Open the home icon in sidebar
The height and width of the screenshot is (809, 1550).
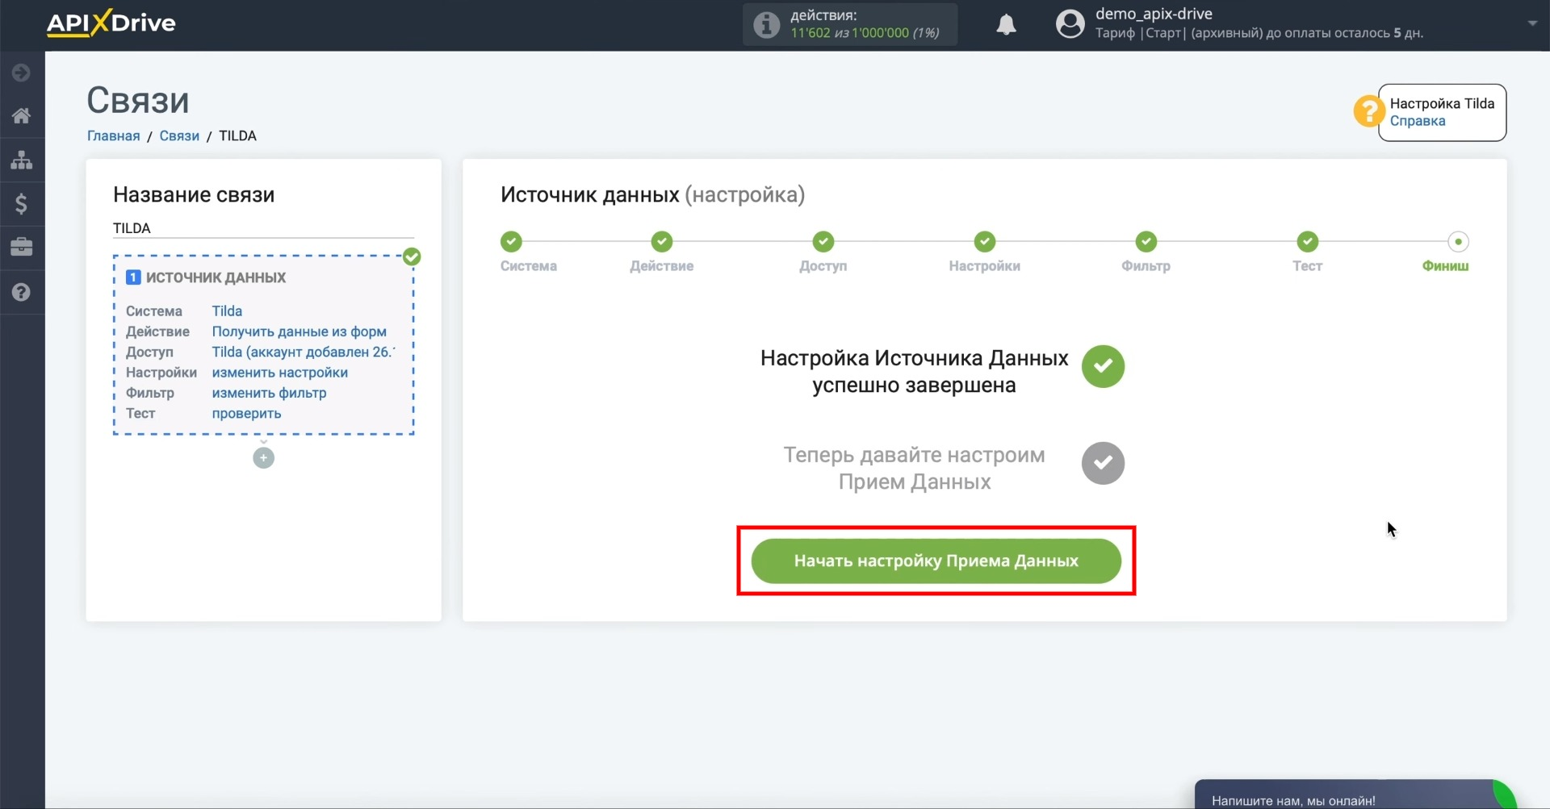22,115
